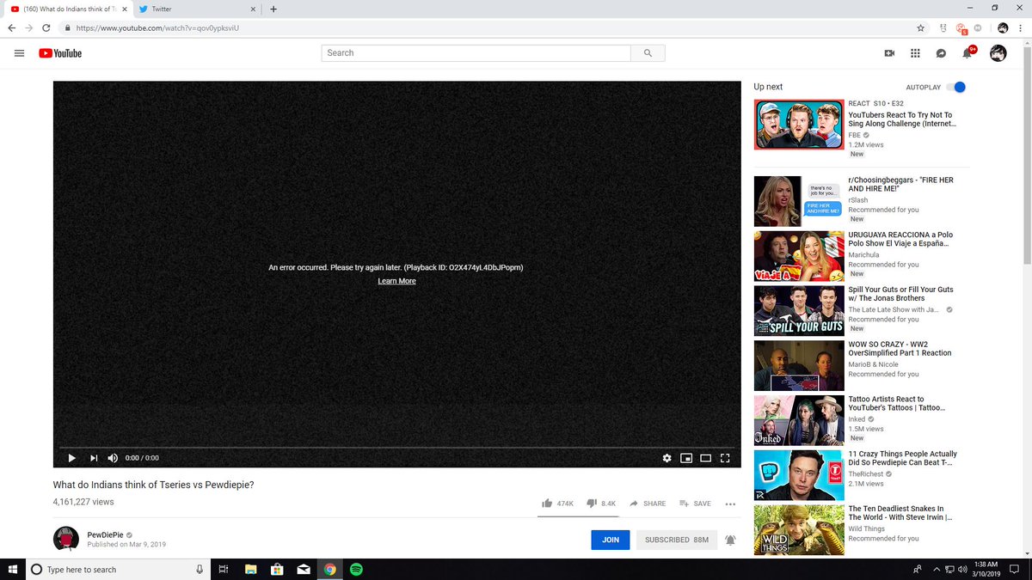Screen dimensions: 1032x580
Task: Open Microsoft Store from the taskbar
Action: [x=277, y=569]
